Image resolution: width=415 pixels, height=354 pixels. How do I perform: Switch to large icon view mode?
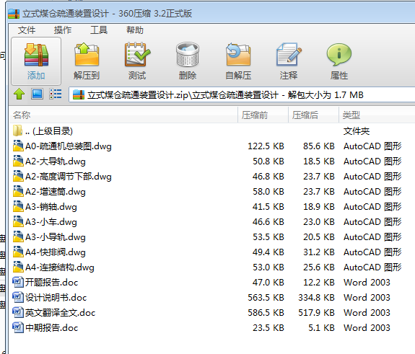(x=37, y=94)
